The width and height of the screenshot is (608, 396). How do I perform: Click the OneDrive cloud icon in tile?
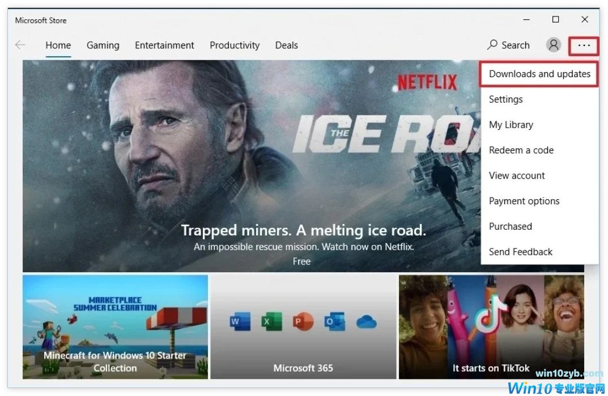pyautogui.click(x=367, y=322)
